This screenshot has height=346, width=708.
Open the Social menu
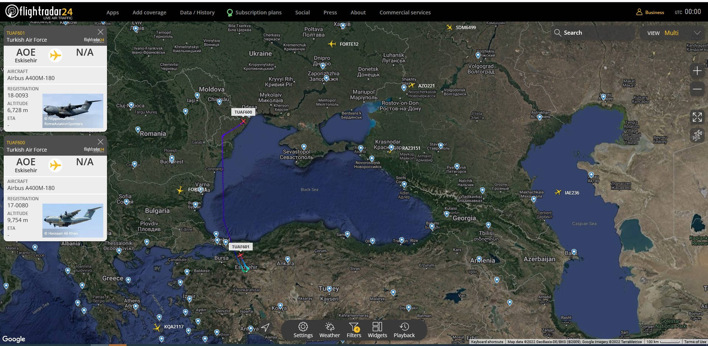pyautogui.click(x=303, y=13)
